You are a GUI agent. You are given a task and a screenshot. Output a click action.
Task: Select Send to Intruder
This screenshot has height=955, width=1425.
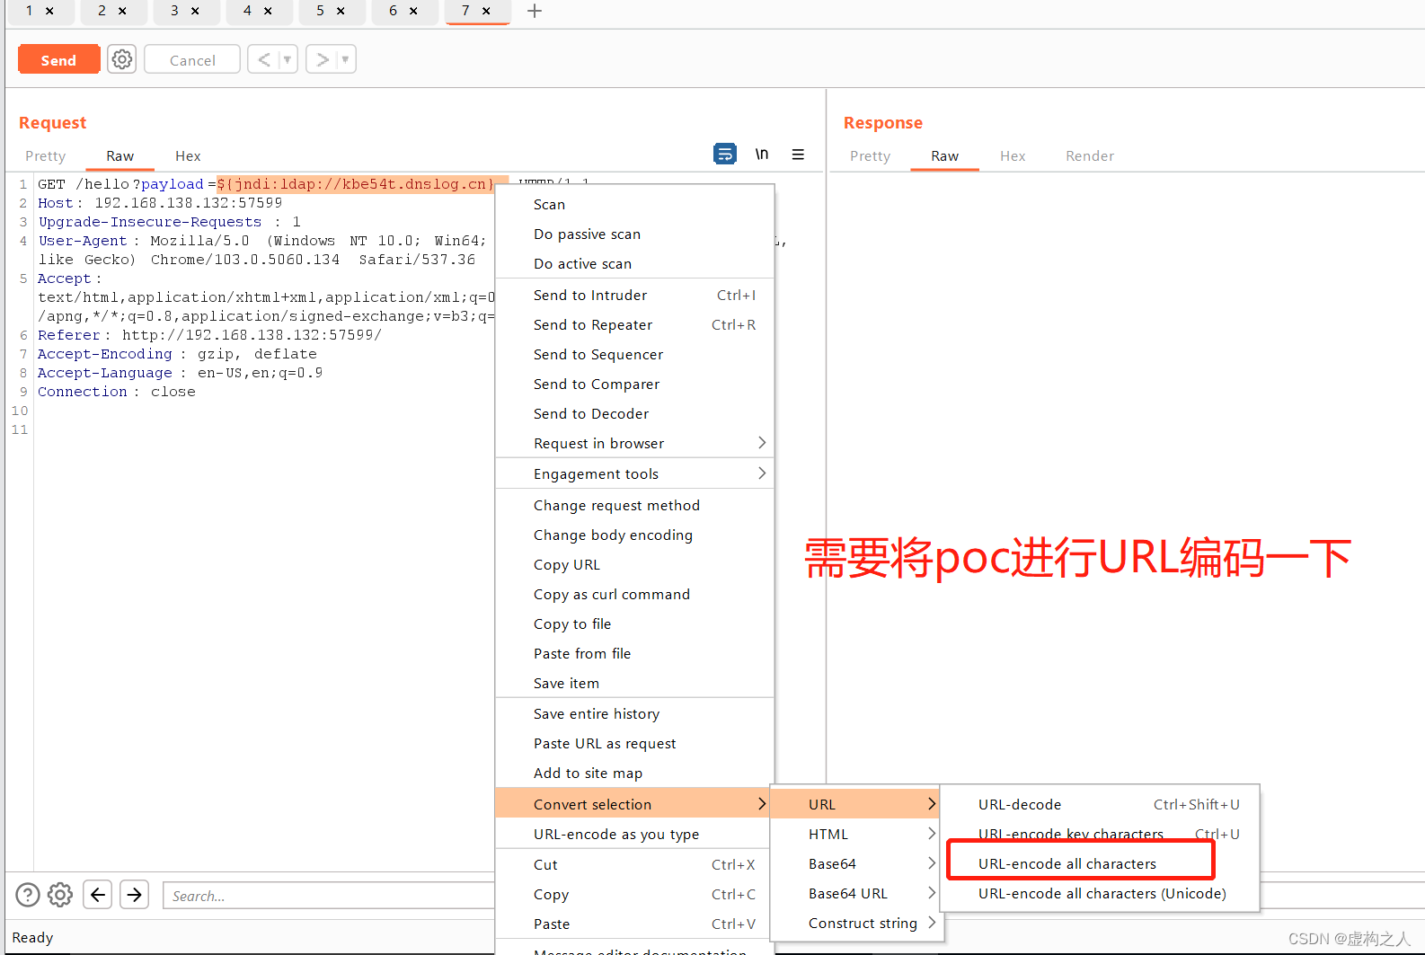click(x=634, y=296)
